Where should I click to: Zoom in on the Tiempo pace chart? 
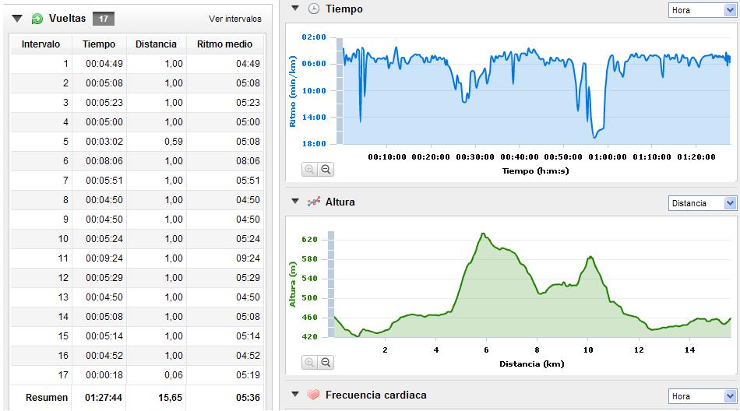309,170
